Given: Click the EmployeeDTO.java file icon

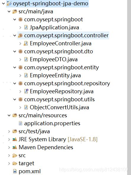Looking at the screenshot, I should (26, 60).
